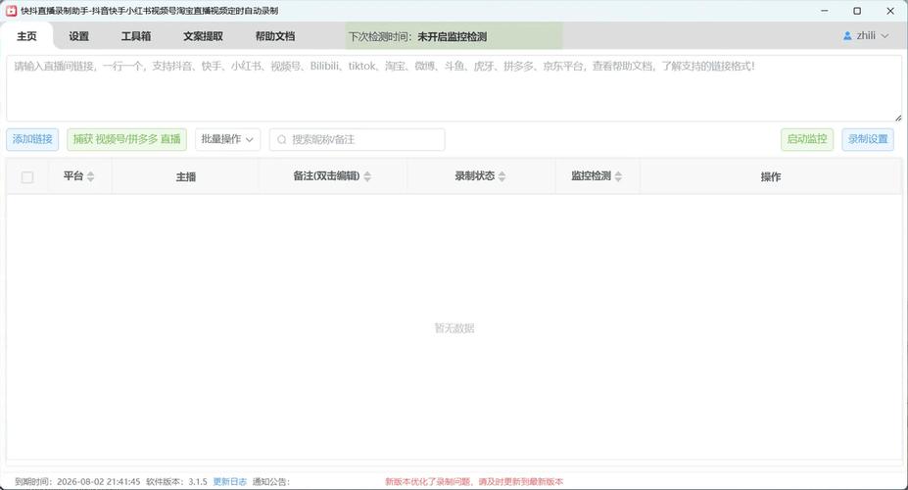908x490 pixels.
Task: Open the 设置 tab
Action: tap(78, 36)
